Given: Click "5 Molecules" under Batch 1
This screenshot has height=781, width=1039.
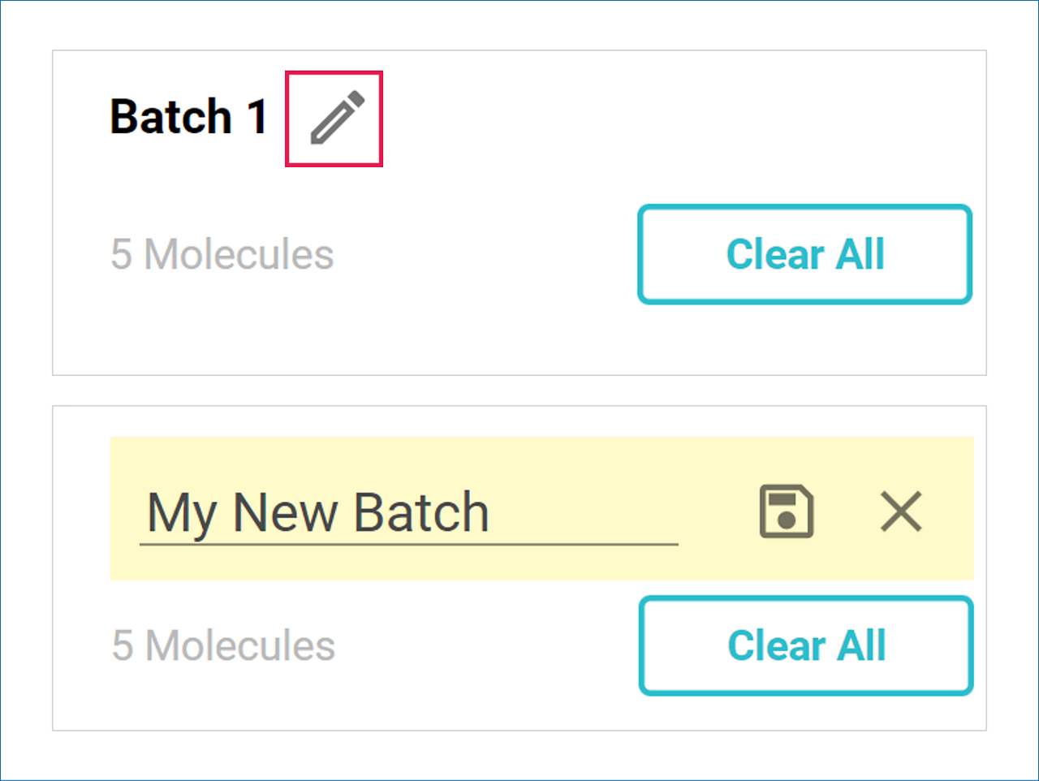Looking at the screenshot, I should (222, 254).
